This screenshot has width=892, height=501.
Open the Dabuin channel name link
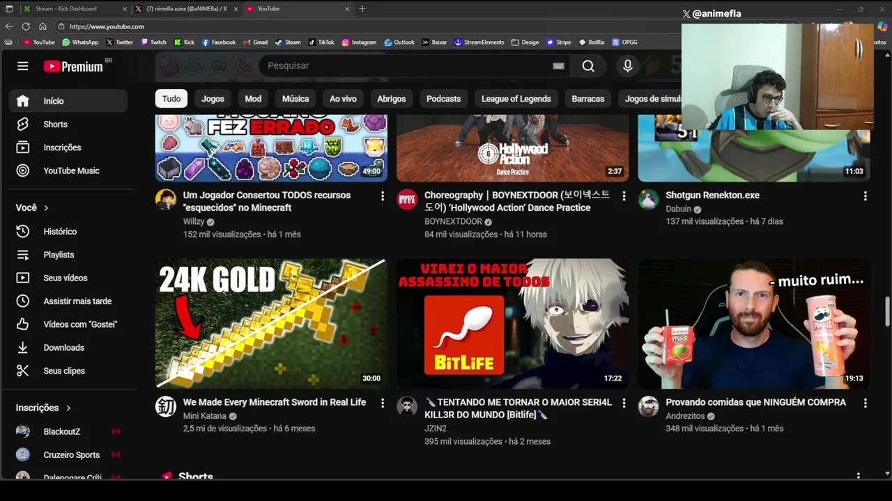[678, 209]
